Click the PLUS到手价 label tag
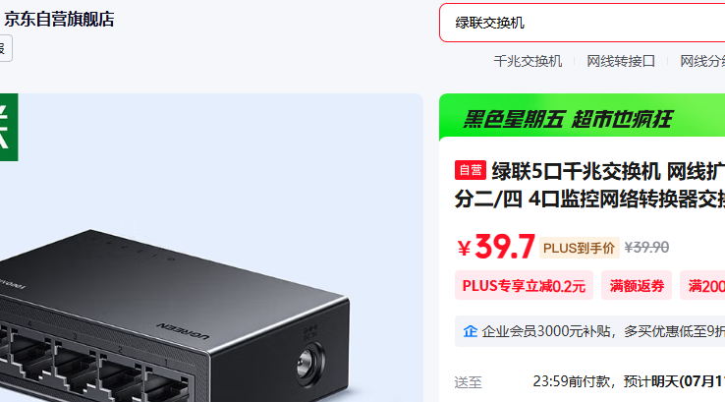The height and width of the screenshot is (402, 725). coord(579,249)
